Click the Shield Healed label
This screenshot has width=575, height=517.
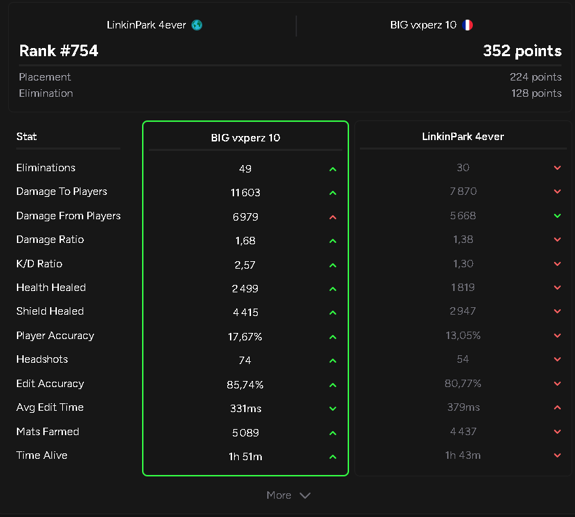pos(50,311)
